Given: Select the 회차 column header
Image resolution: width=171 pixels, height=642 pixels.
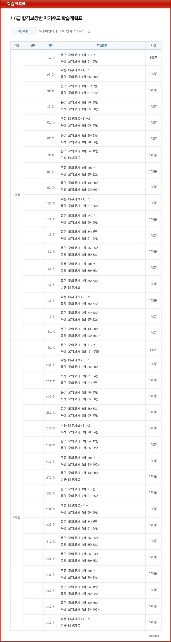Looking at the screenshot, I should click(x=51, y=45).
